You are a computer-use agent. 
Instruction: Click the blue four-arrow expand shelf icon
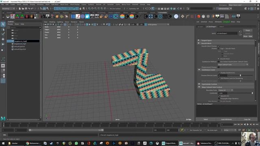click(151, 16)
